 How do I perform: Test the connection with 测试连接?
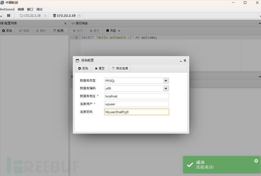[x=120, y=68]
